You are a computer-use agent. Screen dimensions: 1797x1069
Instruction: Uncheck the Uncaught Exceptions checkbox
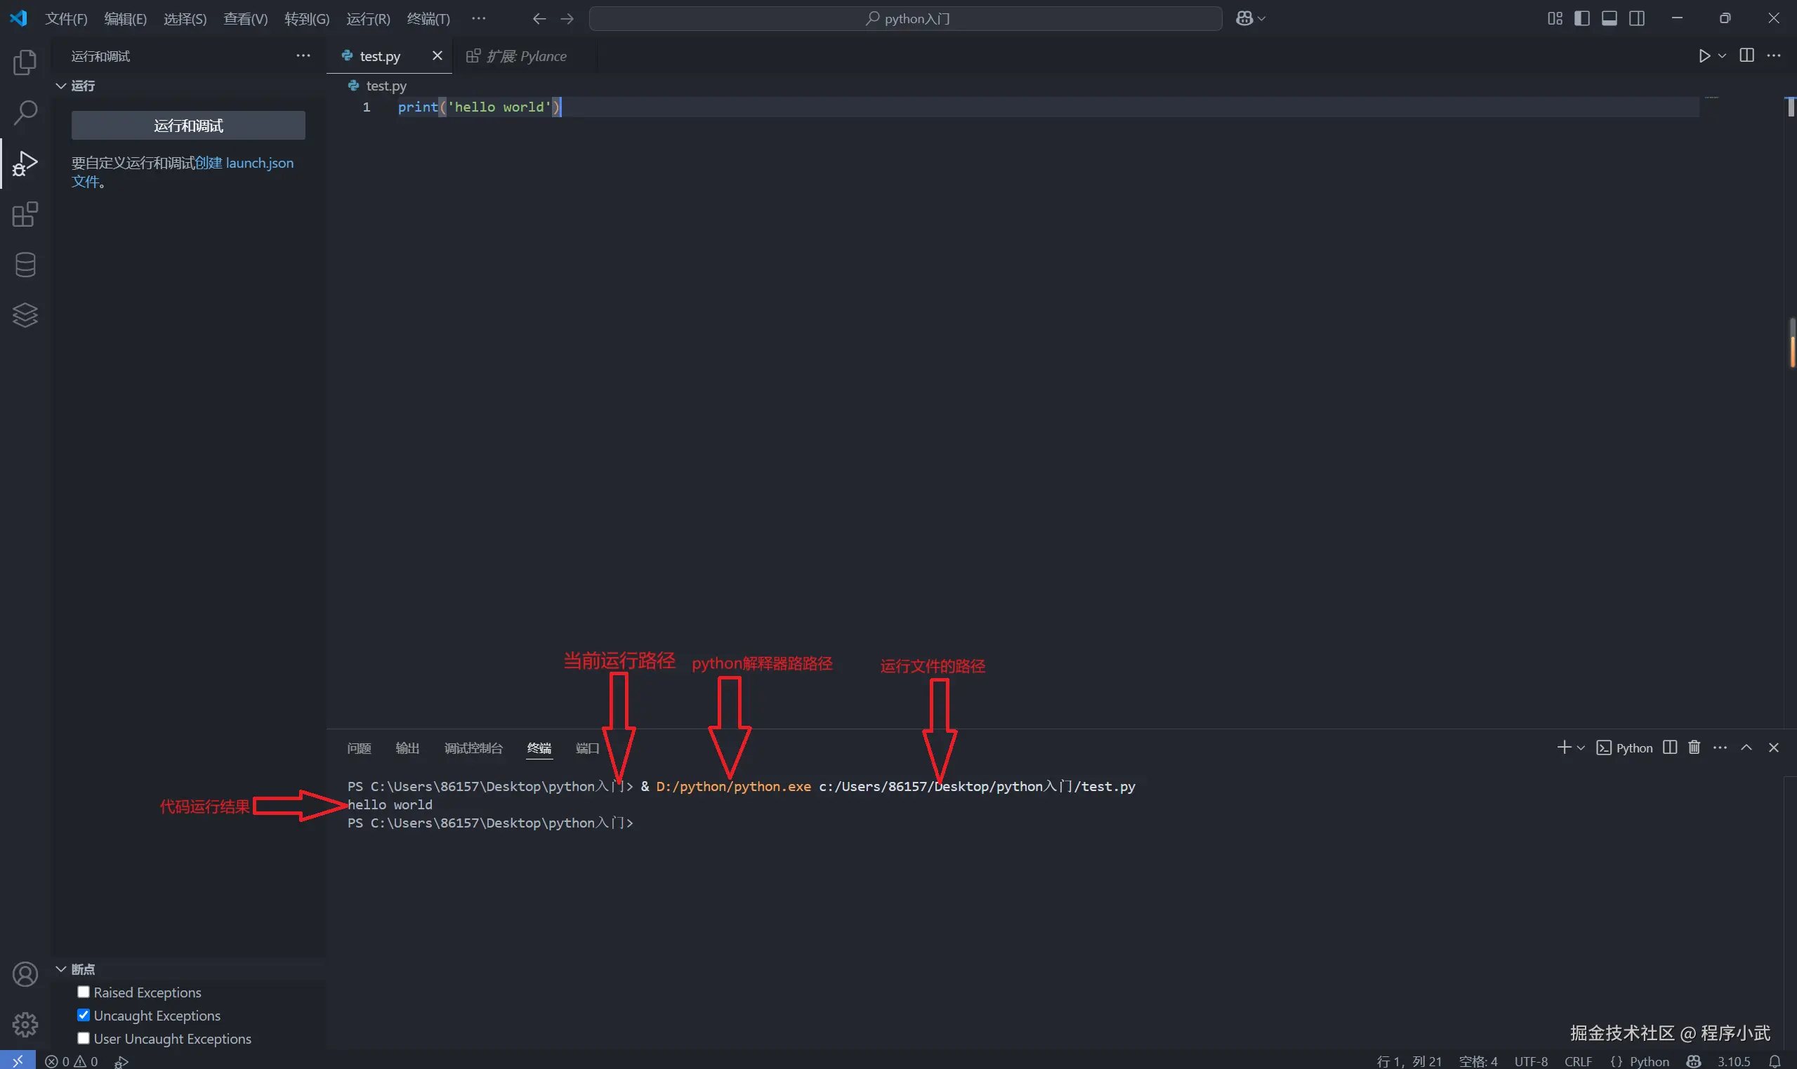[x=84, y=1015]
